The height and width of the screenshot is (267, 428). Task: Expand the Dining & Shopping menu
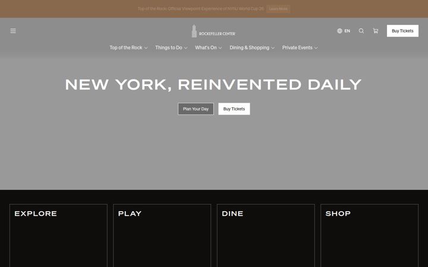point(252,47)
